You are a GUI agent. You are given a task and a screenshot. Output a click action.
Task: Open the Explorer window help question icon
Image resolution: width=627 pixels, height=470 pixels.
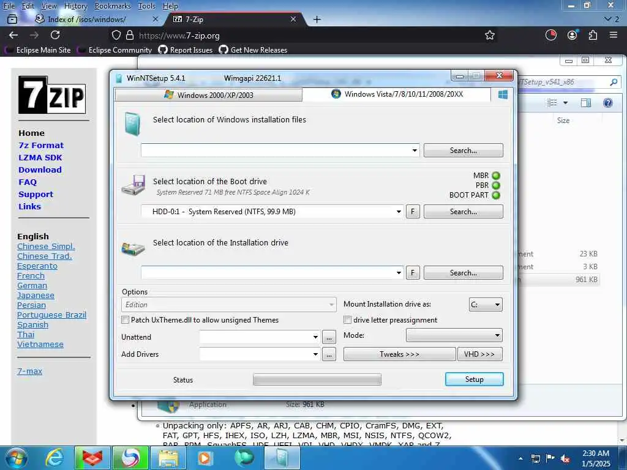click(608, 103)
